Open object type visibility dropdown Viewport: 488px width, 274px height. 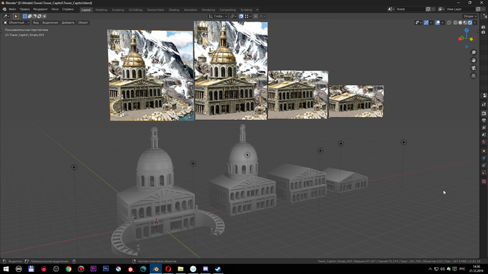click(418, 23)
